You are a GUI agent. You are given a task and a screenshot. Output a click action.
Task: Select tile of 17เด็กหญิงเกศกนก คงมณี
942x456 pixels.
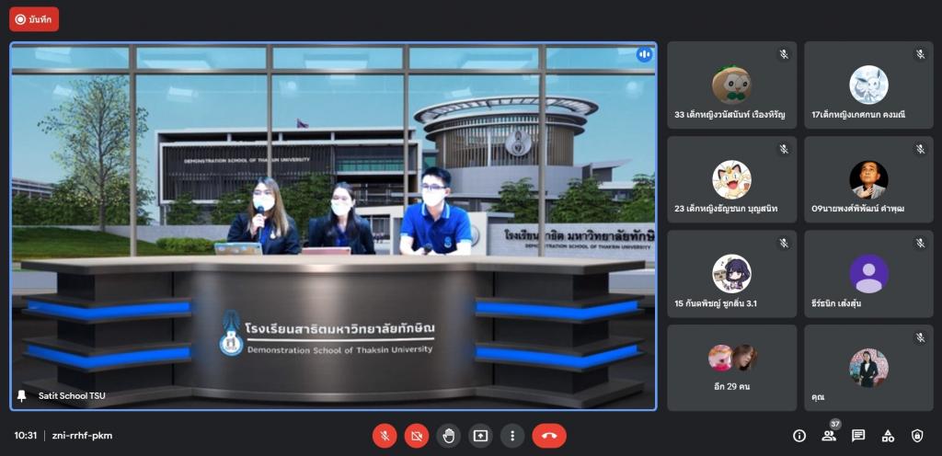tap(868, 85)
